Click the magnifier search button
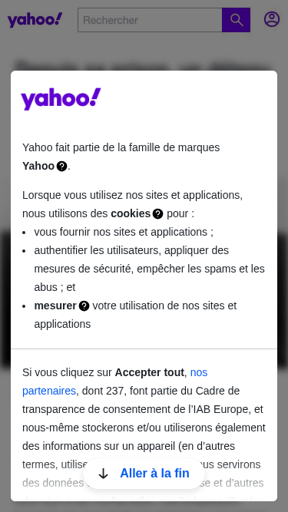This screenshot has height=512, width=288. (x=236, y=20)
